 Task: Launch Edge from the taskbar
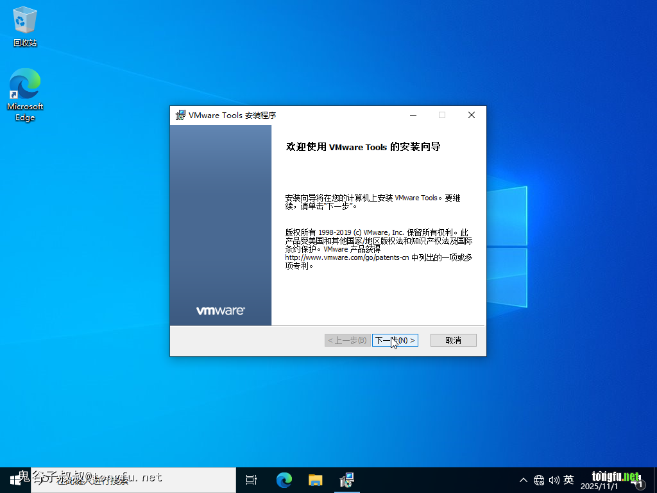pyautogui.click(x=284, y=480)
